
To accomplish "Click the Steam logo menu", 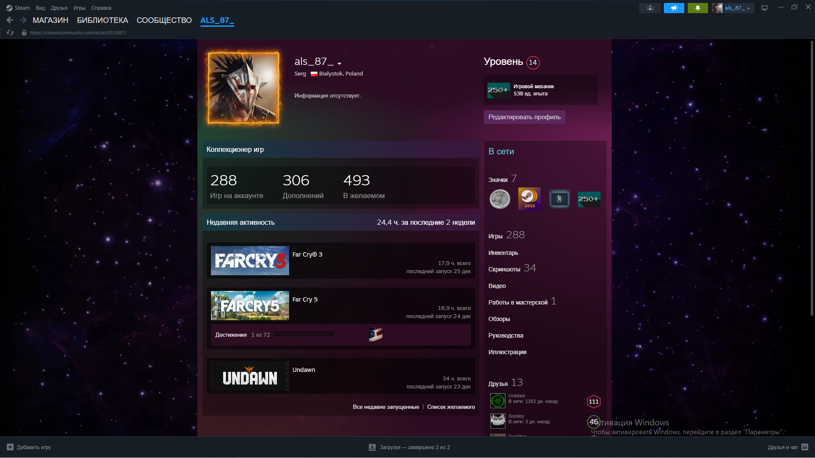I will tap(18, 8).
